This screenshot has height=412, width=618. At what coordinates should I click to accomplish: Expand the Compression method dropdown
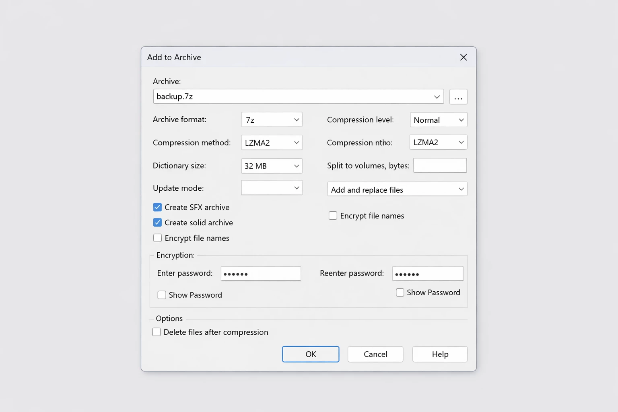click(x=272, y=143)
